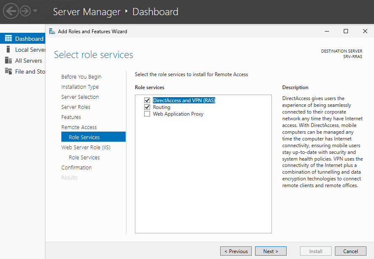Jump to the Web Server Role (IIS) step
This screenshot has width=374, height=259.
(x=86, y=148)
